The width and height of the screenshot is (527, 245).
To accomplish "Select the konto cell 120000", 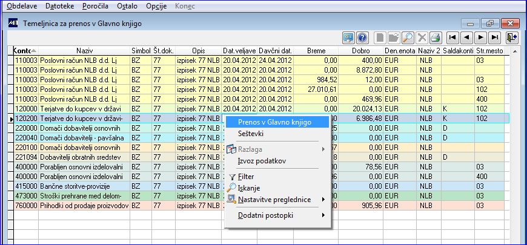I will [26, 109].
